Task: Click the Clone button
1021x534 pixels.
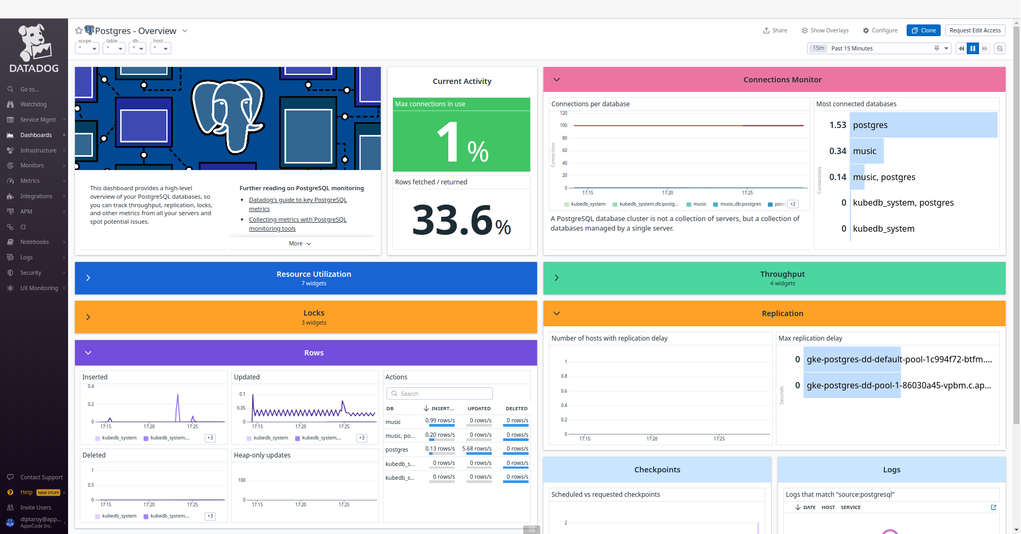Action: [x=923, y=30]
